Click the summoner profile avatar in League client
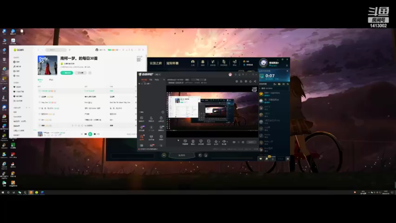The image size is (396, 223). (x=263, y=63)
